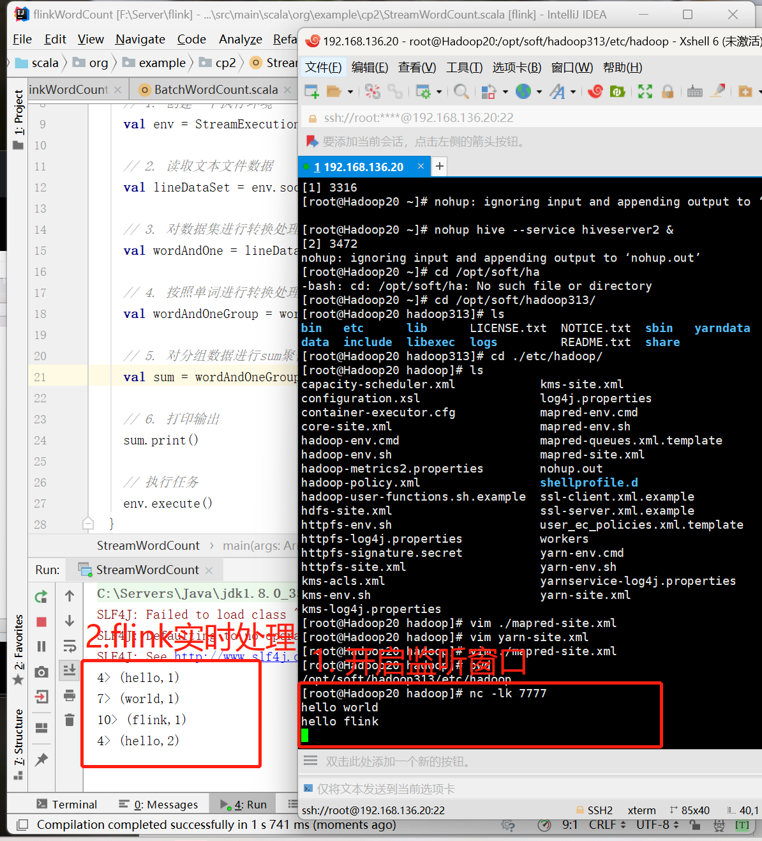Click bookmark arrow to add current session

point(312,141)
